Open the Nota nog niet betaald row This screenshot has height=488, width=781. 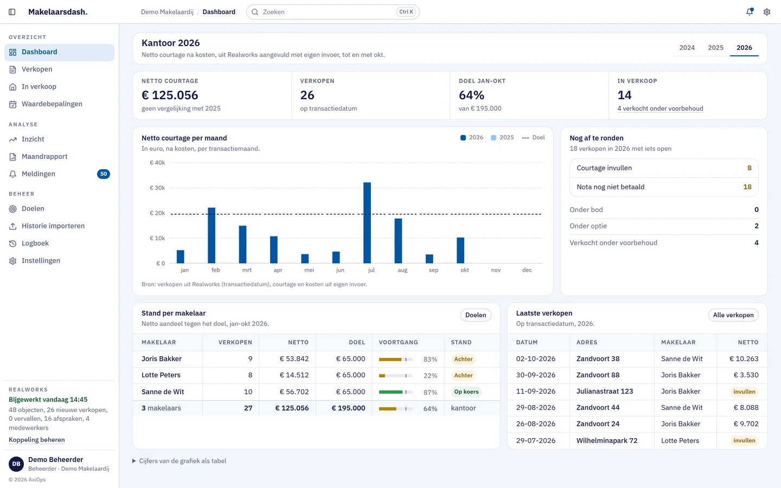coord(664,187)
